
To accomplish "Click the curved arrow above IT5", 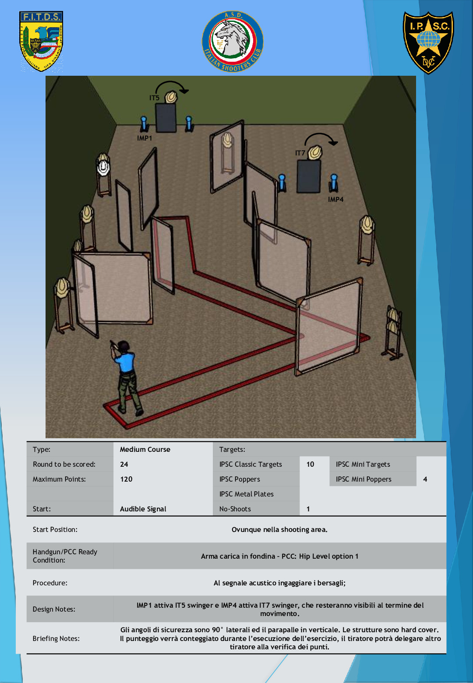I will [x=172, y=86].
